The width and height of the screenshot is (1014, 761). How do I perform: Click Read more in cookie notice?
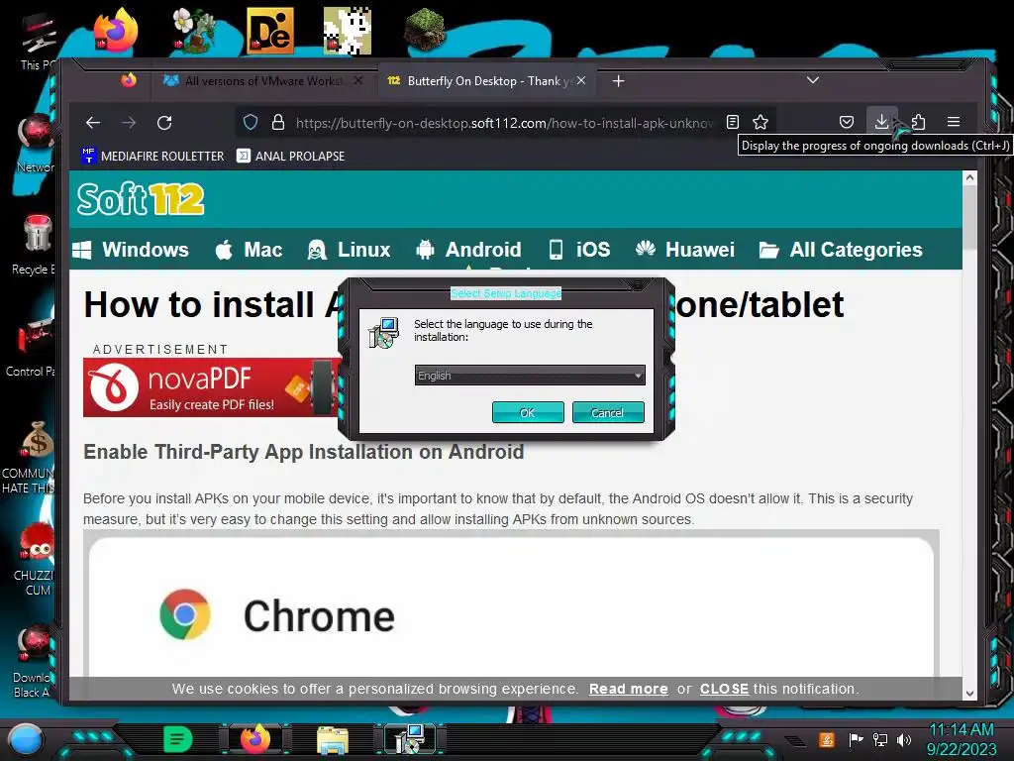pyautogui.click(x=629, y=690)
